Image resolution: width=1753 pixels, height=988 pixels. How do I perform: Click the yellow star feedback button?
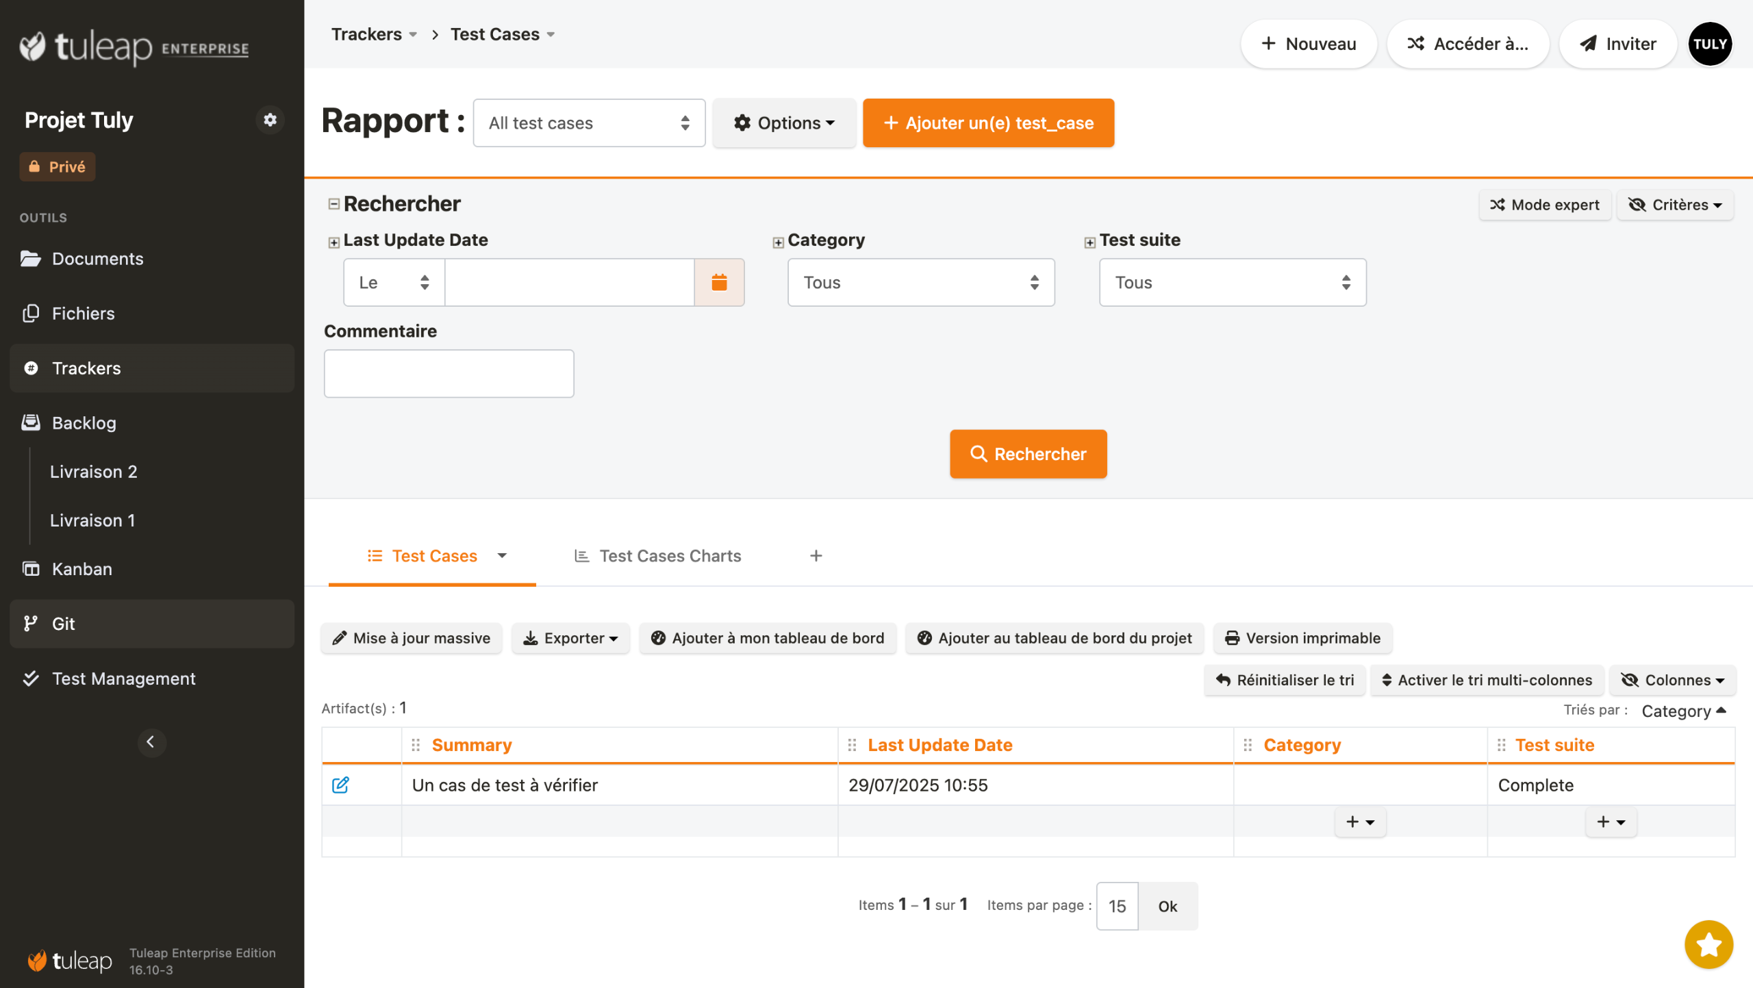pos(1708,944)
